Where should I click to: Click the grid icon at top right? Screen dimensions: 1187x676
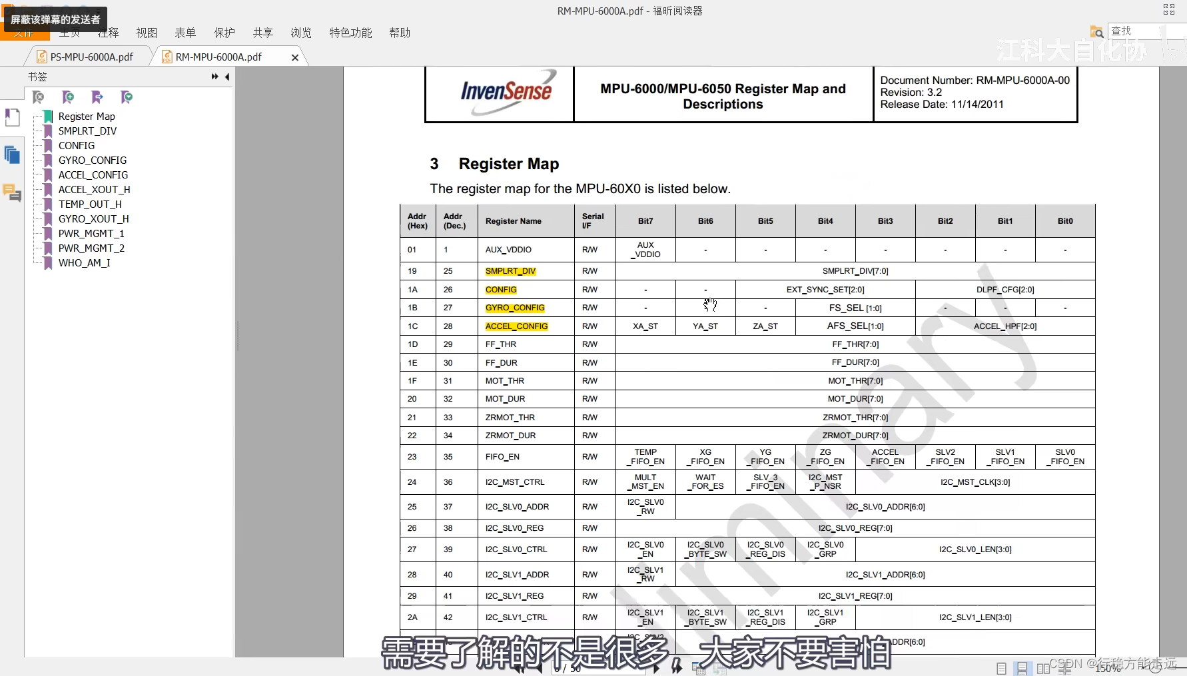click(x=1169, y=9)
